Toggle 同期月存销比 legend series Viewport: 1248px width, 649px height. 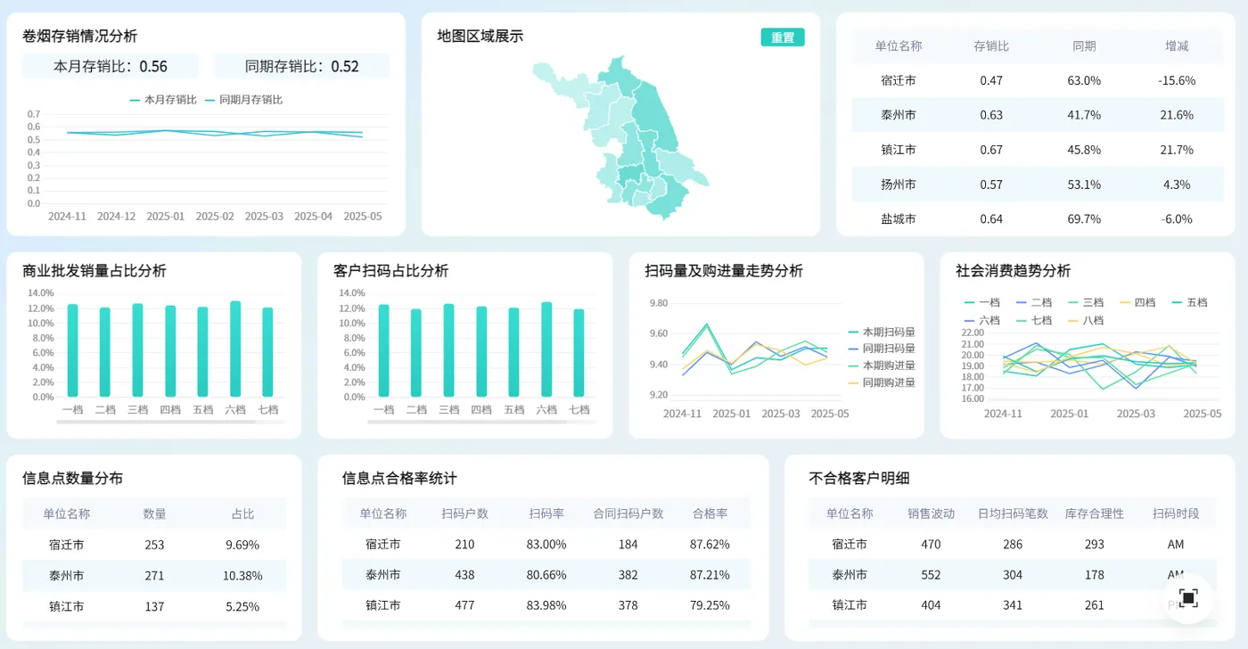pos(243,100)
